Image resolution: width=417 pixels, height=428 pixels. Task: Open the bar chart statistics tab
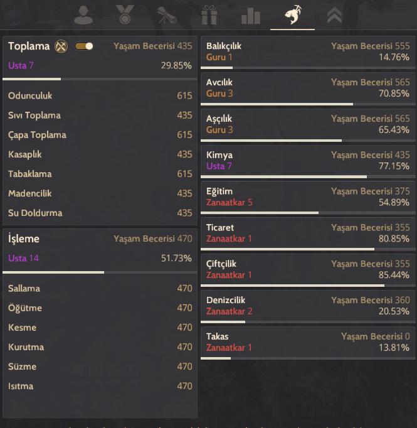pyautogui.click(x=250, y=14)
